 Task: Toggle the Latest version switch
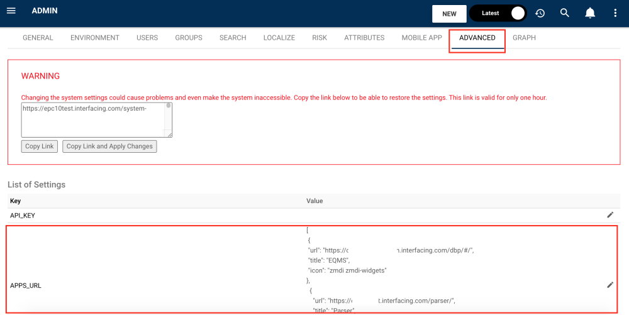coord(498,13)
